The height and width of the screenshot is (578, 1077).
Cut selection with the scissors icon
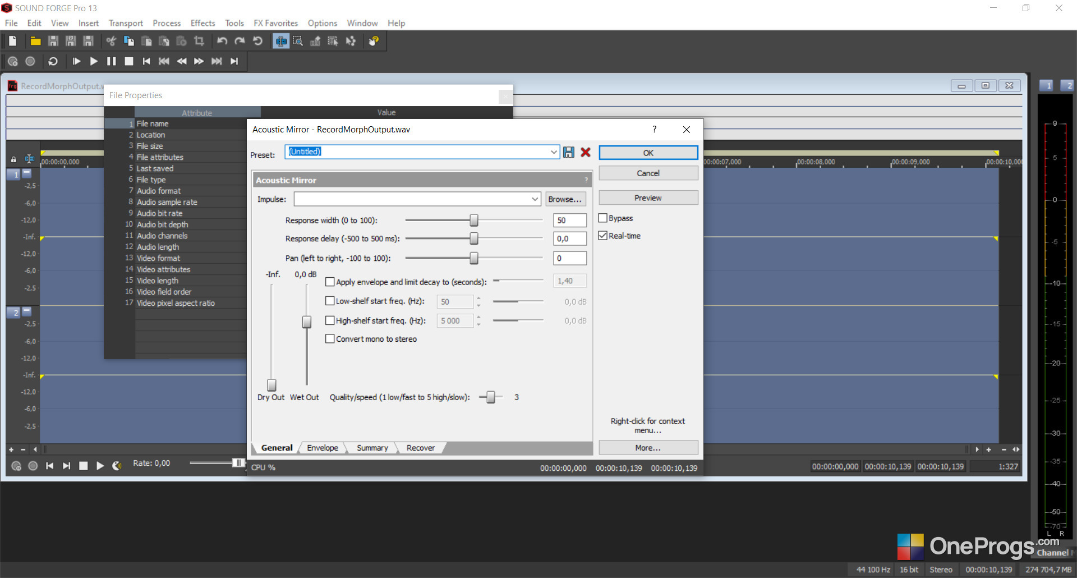(x=111, y=41)
